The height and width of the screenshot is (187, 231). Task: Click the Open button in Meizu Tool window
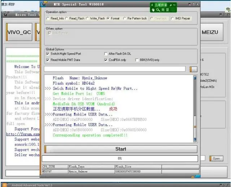[x=216, y=158]
